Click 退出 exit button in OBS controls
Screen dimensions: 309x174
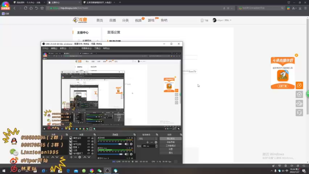click(x=171, y=153)
